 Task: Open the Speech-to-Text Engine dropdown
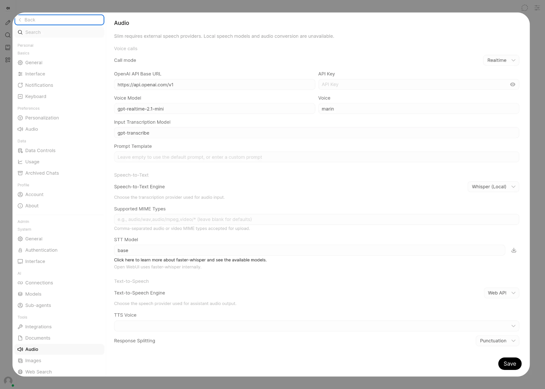(x=493, y=187)
